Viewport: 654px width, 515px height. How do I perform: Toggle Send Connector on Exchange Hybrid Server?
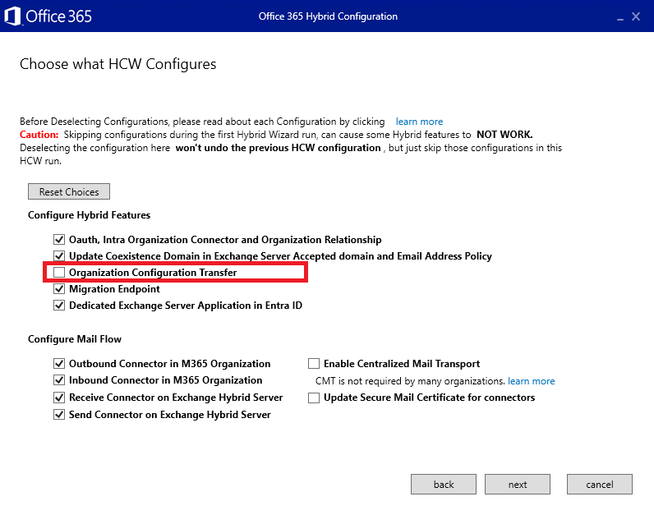coord(59,415)
